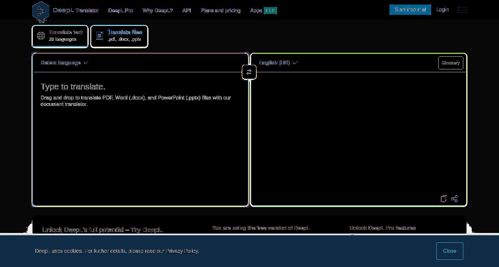Click 'Unlock DeepL Pro features' text
Viewport: 499px width, 267px height.
383,228
